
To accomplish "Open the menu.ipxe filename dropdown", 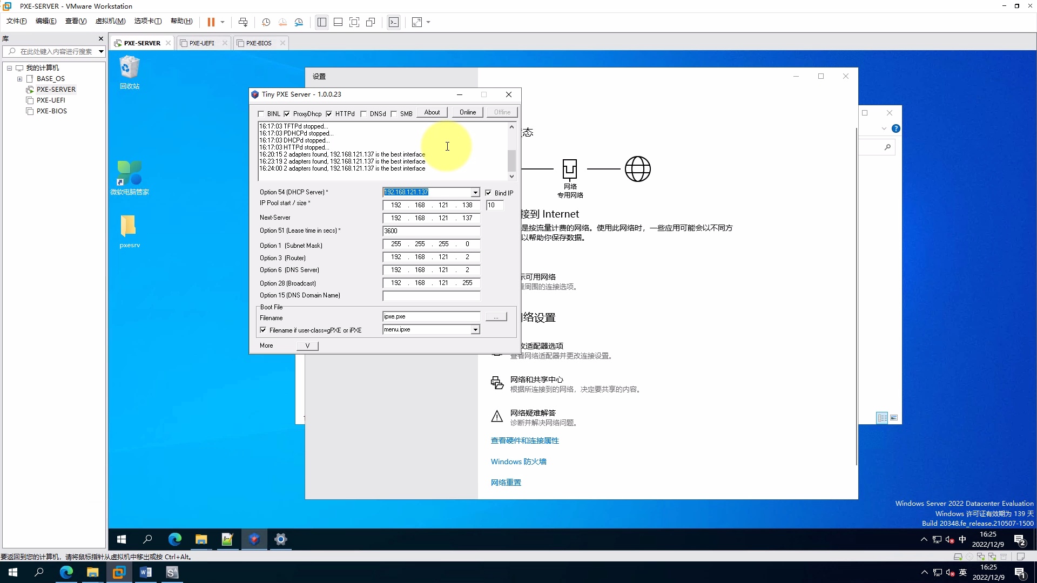I will pos(474,329).
